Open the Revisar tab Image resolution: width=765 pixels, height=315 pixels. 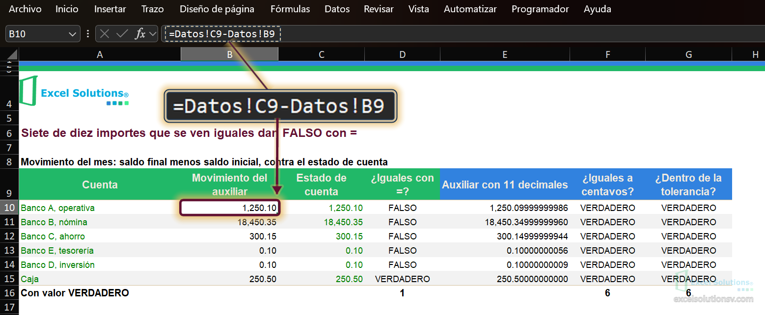[379, 9]
